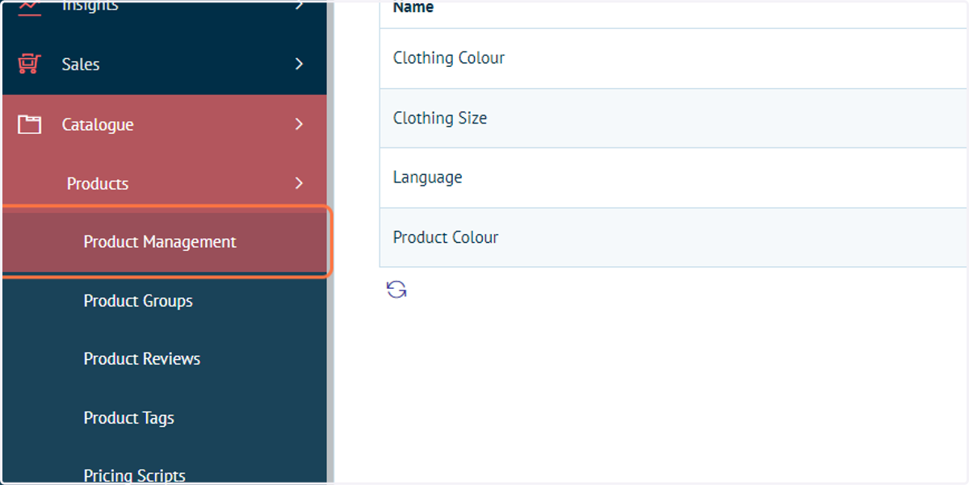Click the refresh icon below the table

pyautogui.click(x=396, y=290)
